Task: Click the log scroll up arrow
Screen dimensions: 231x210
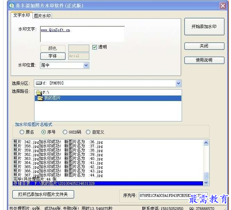Action: click(x=206, y=143)
